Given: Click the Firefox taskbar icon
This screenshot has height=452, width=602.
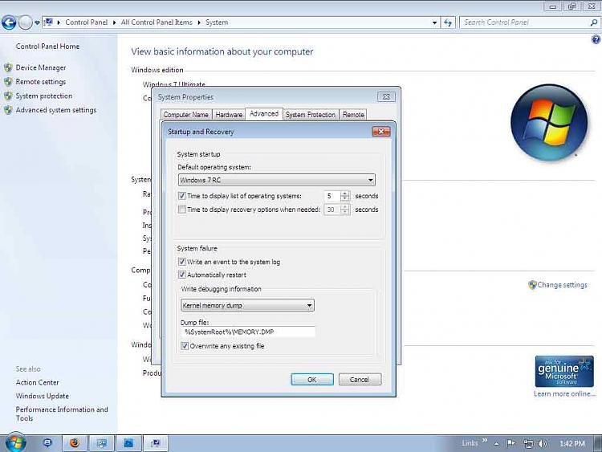Looking at the screenshot, I should 75,443.
